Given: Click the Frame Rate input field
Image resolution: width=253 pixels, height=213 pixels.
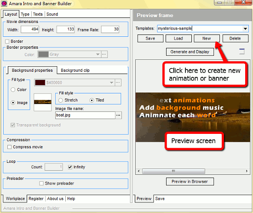Looking at the screenshot, I should coord(110,29).
